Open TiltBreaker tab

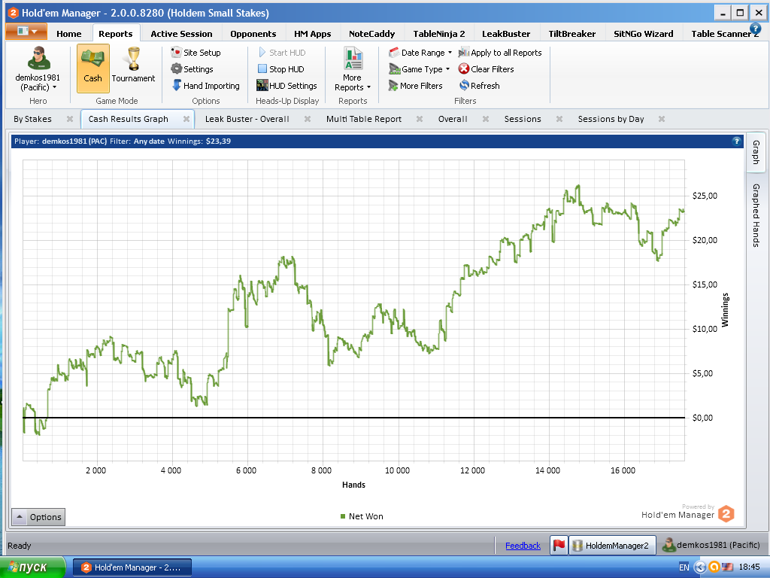point(572,33)
